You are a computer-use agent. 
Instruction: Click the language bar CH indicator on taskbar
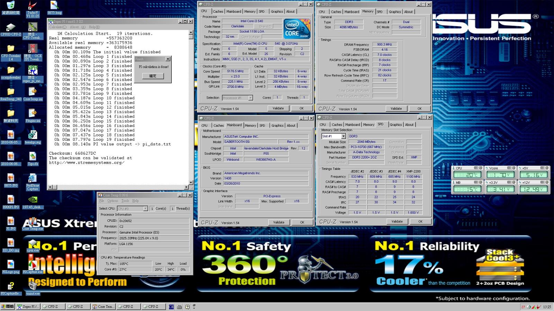[171, 307]
